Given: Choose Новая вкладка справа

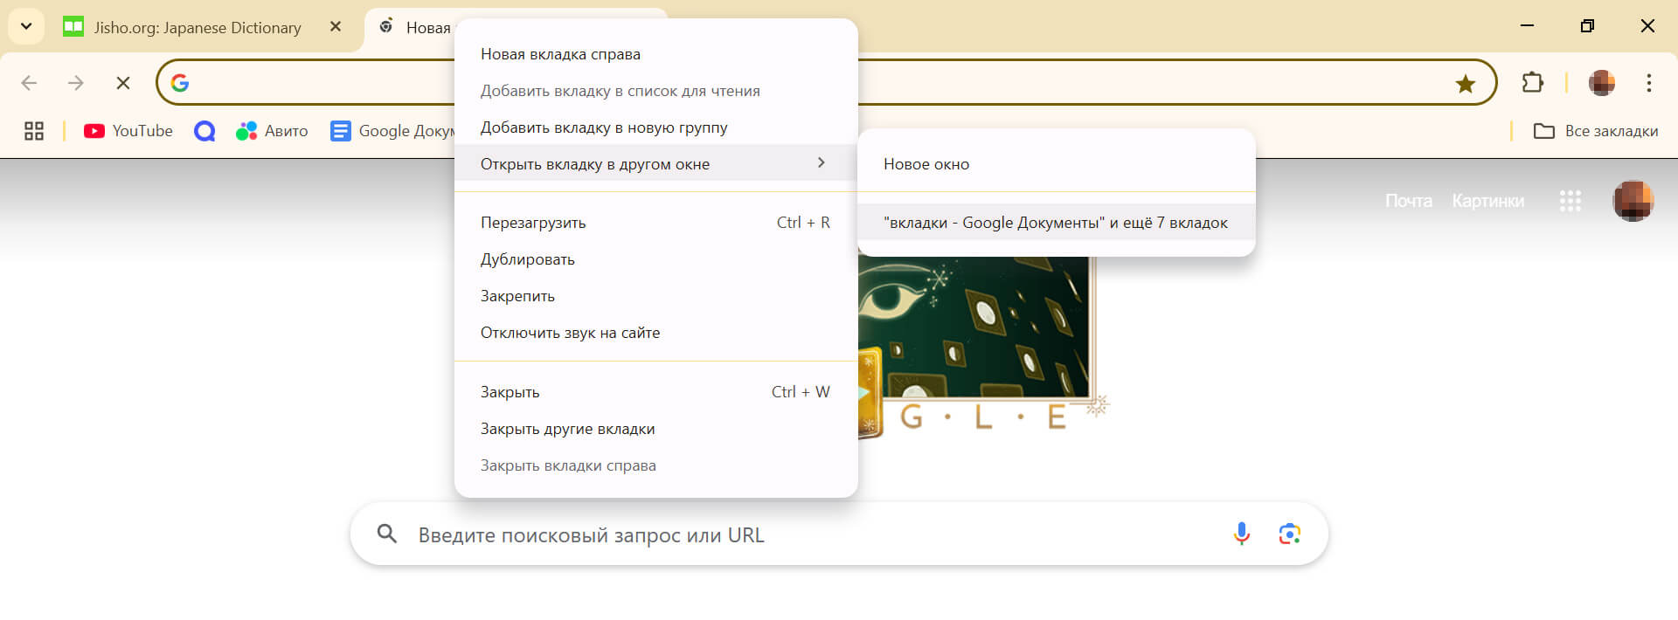Looking at the screenshot, I should (655, 54).
